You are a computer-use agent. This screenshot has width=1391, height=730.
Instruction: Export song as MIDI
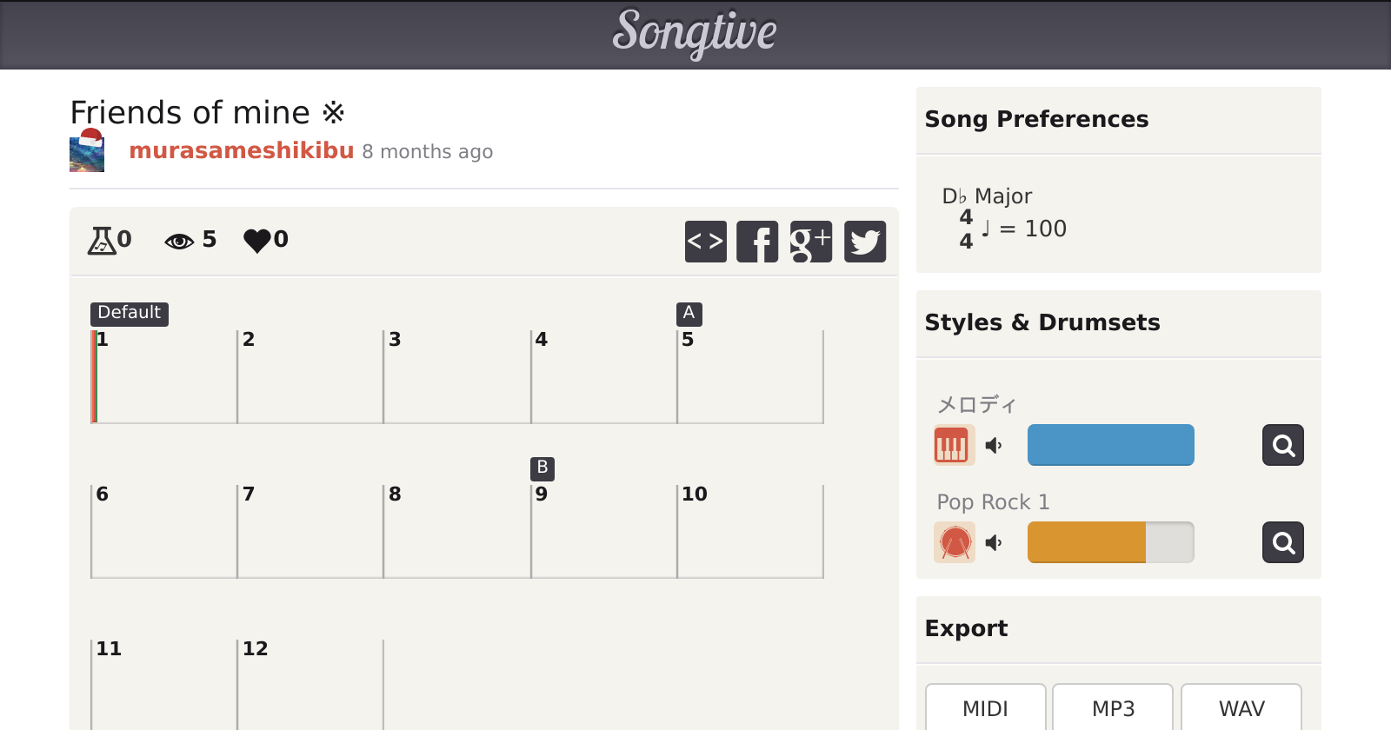point(985,708)
